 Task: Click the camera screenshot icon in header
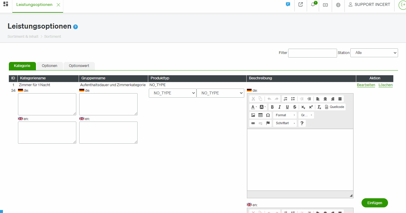tap(325, 5)
